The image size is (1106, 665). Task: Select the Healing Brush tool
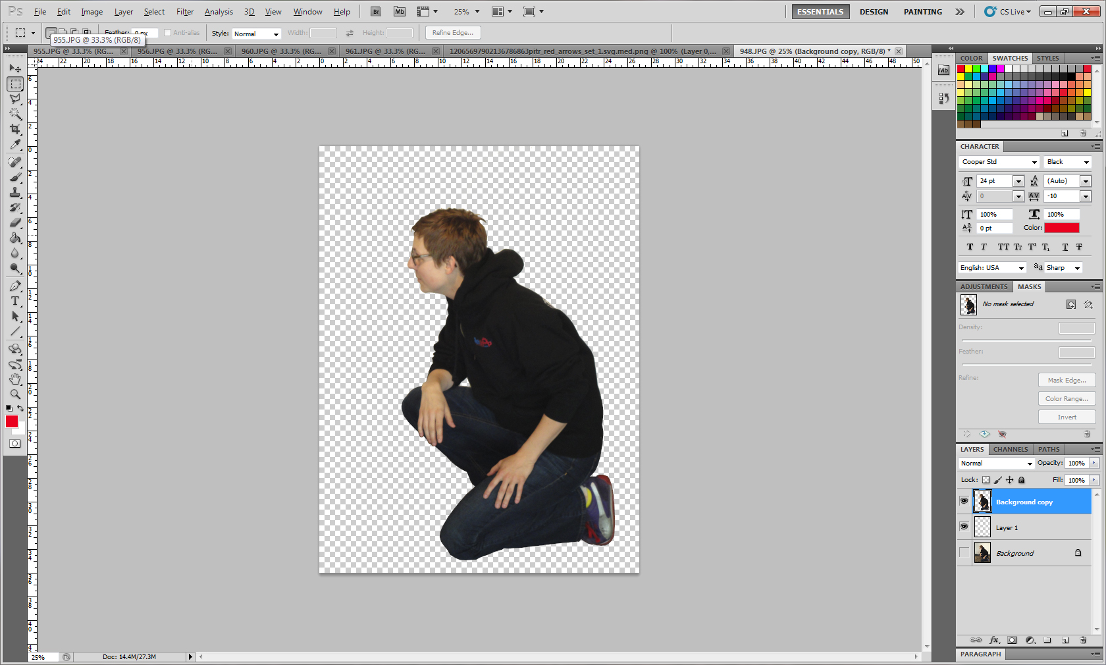click(15, 162)
